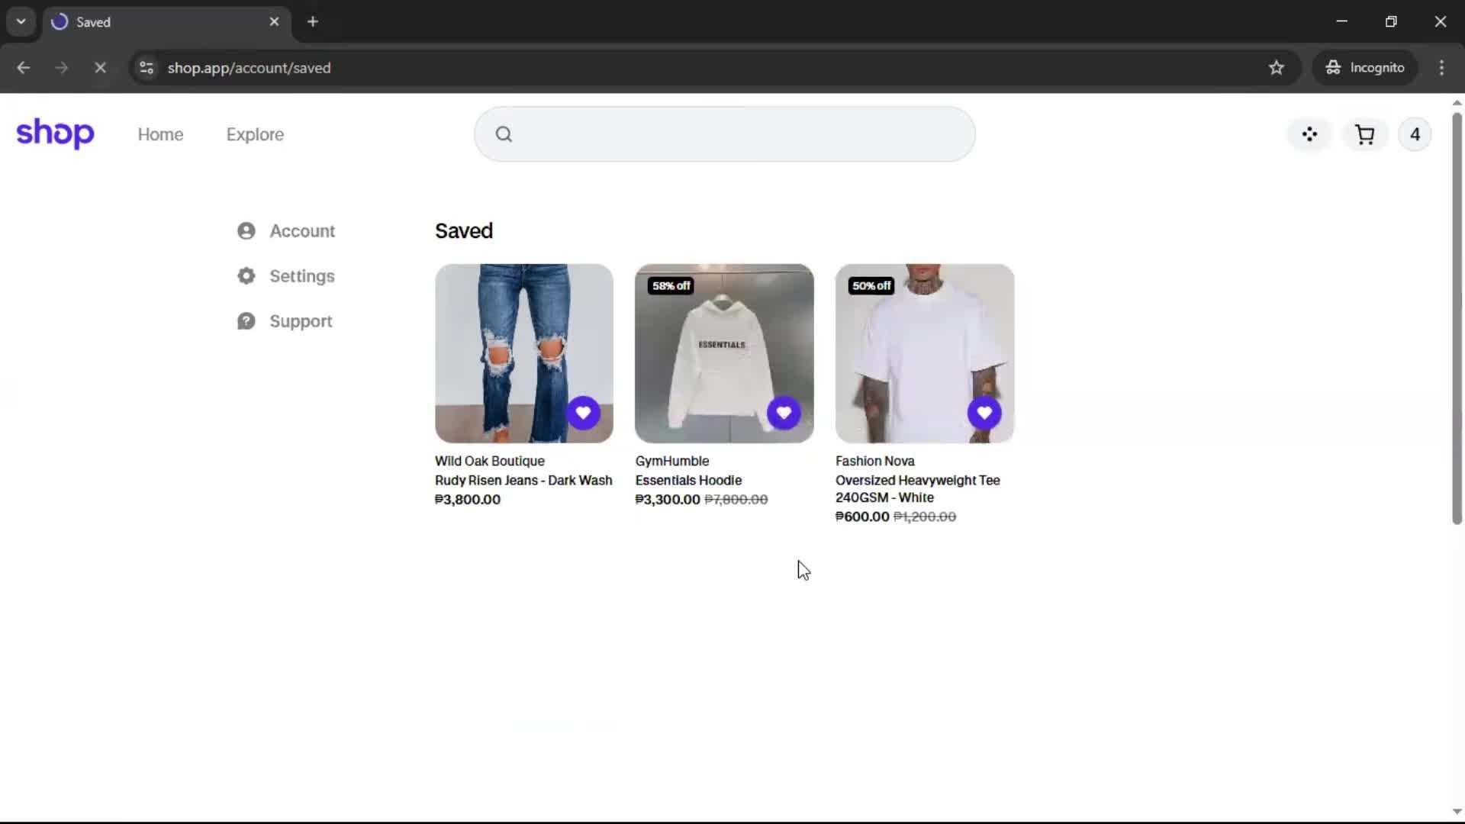Open Chrome's three-dot menu
1465x824 pixels.
pos(1441,68)
